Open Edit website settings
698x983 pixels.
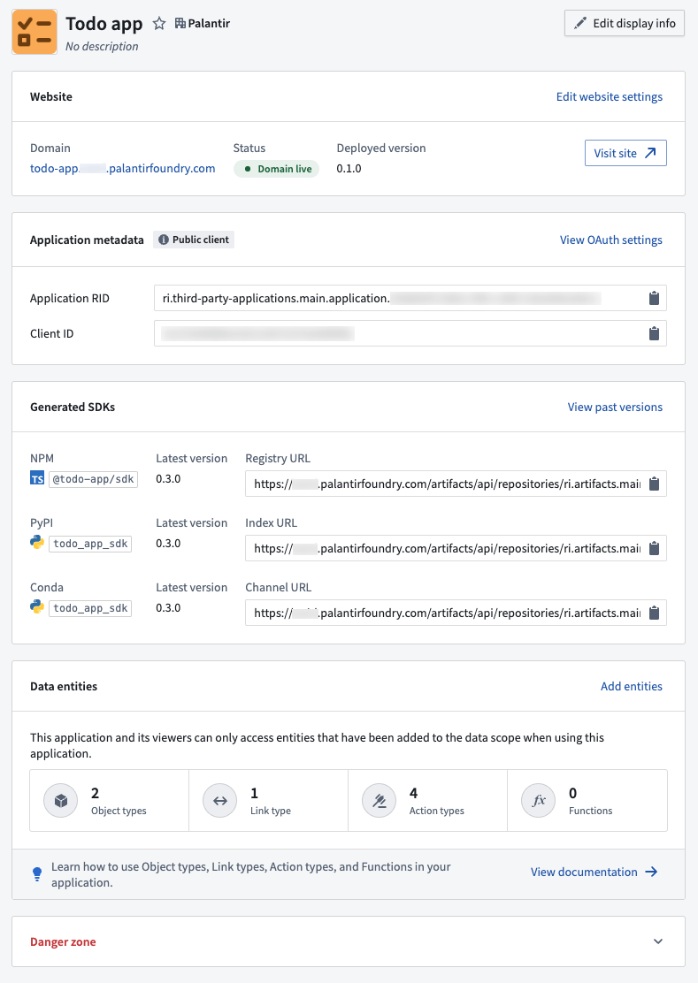609,96
